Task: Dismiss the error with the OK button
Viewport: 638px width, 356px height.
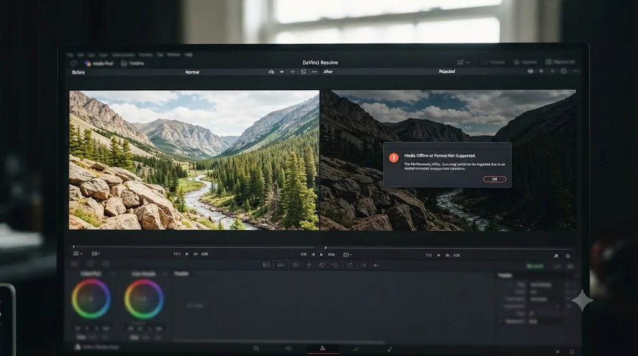Action: pos(494,179)
